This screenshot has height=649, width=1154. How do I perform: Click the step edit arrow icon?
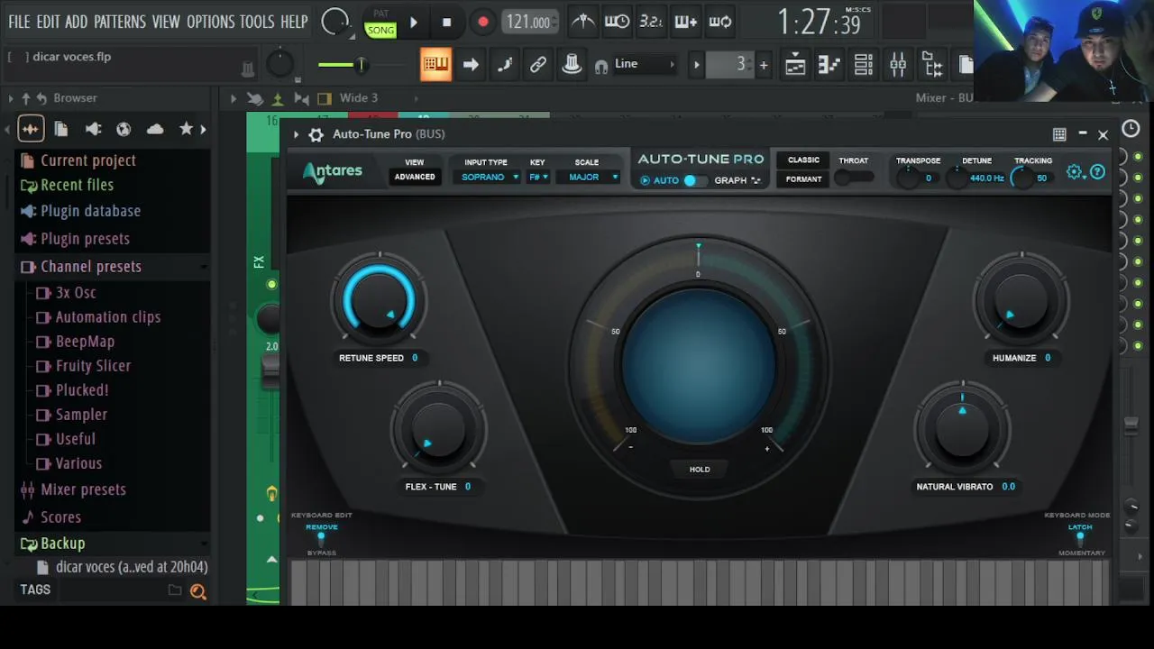pos(471,64)
